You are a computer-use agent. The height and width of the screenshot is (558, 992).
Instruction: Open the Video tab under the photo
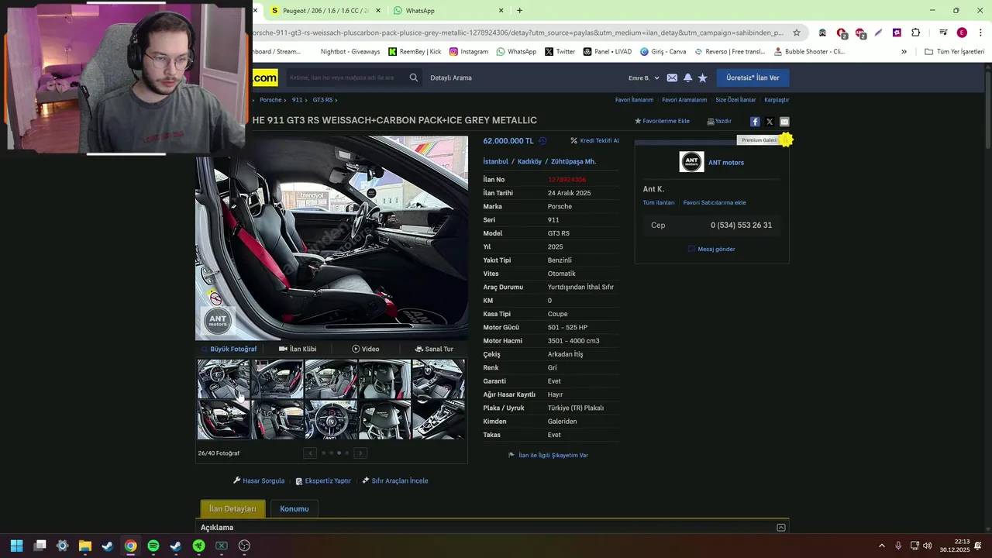[x=365, y=349]
